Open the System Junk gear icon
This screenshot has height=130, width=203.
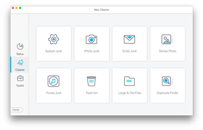point(53,39)
